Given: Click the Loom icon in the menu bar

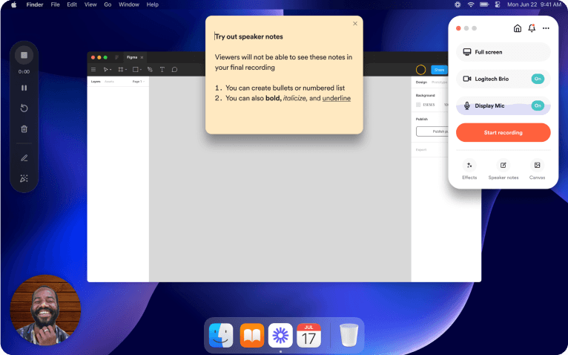Looking at the screenshot, I should pyautogui.click(x=458, y=4).
